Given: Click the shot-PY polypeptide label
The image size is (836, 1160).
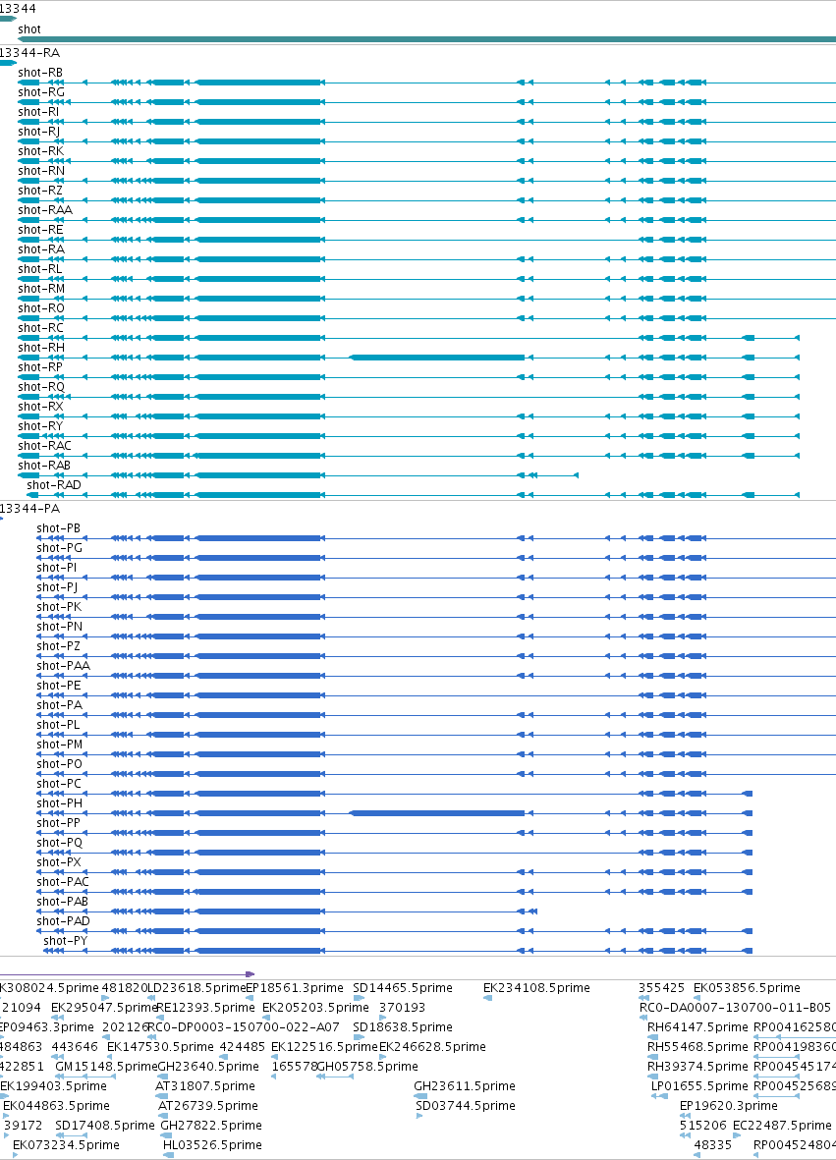Looking at the screenshot, I should pyautogui.click(x=65, y=941).
